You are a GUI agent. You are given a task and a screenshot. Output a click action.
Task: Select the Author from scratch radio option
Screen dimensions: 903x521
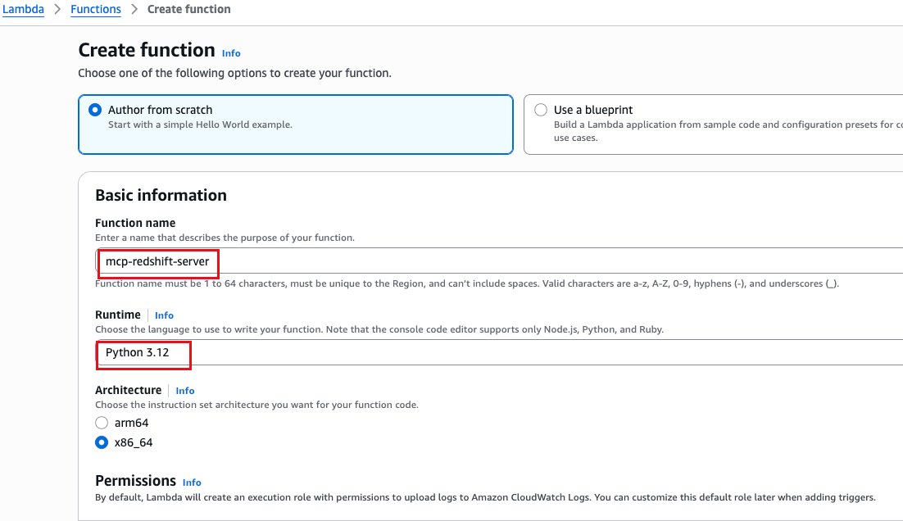pyautogui.click(x=95, y=110)
